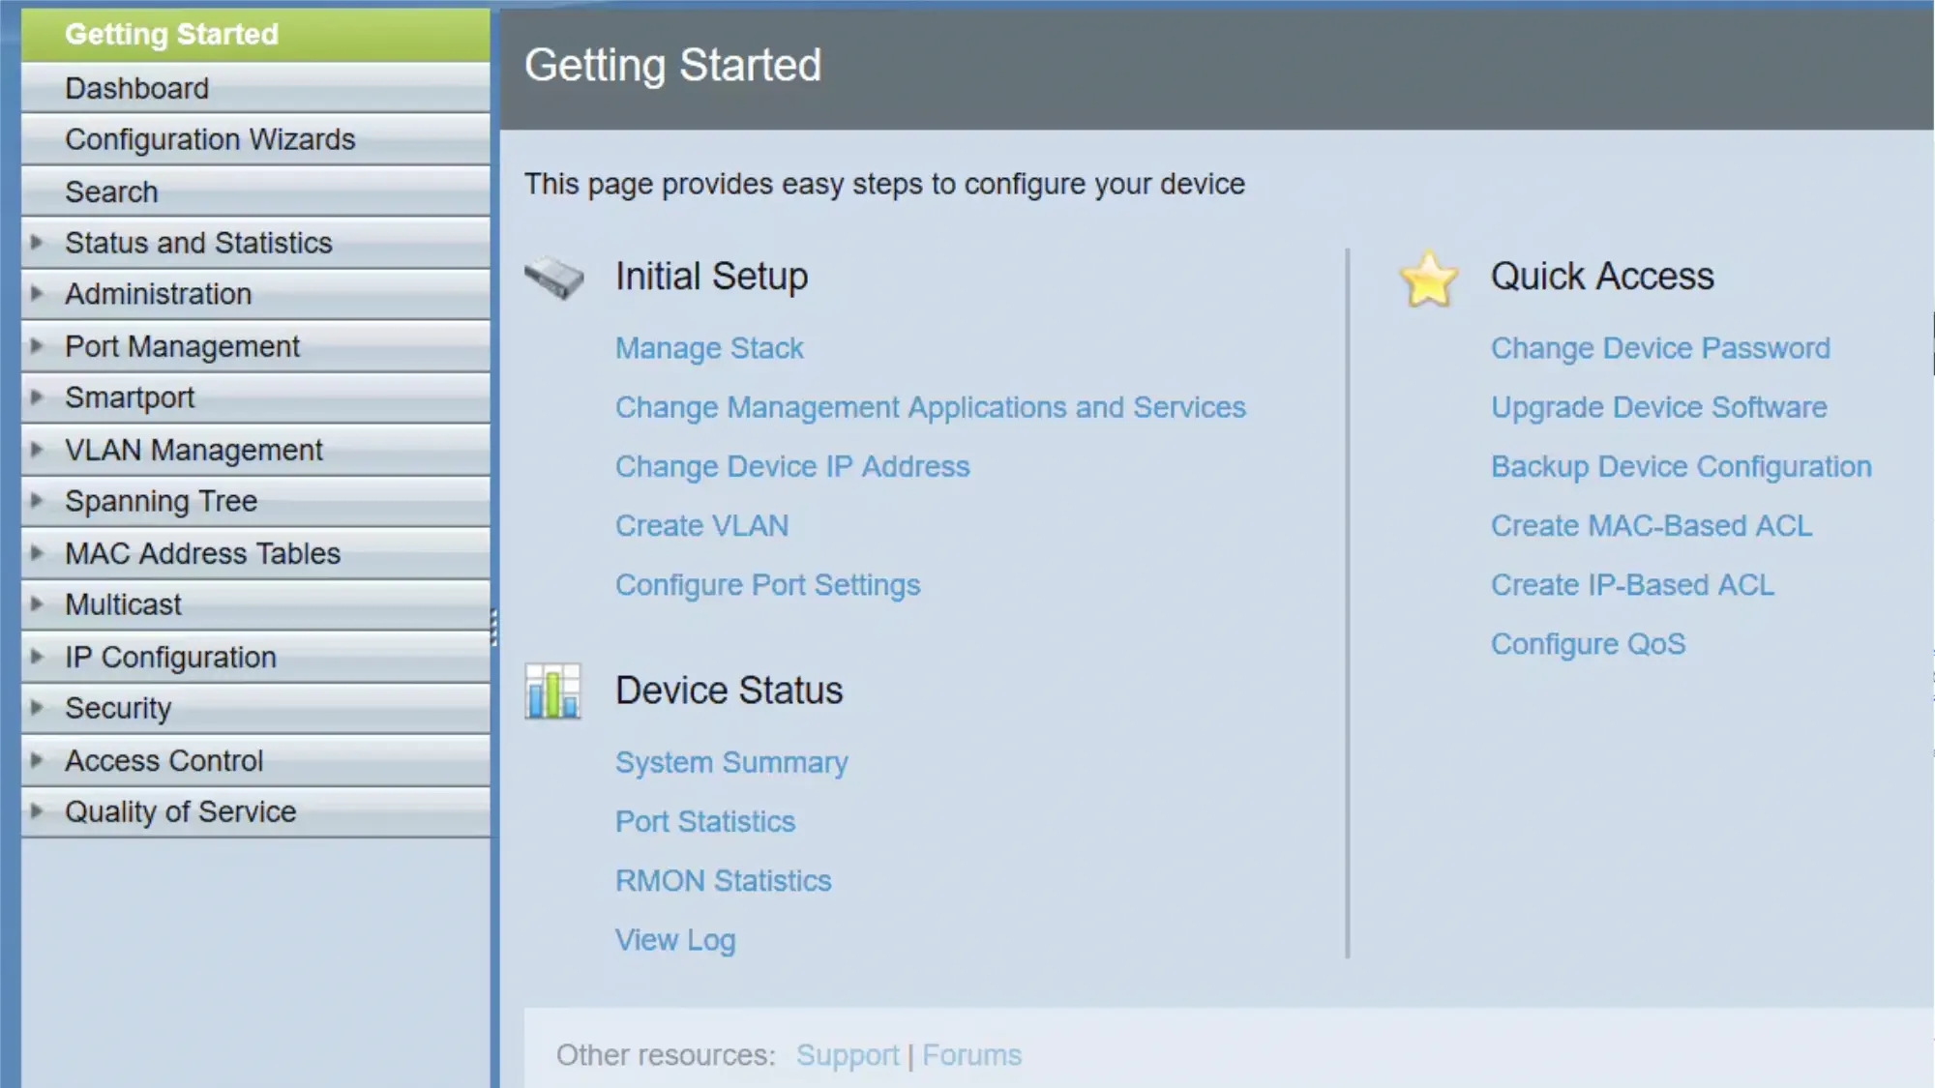Click the star icon beside Quick Access

[x=1429, y=279]
